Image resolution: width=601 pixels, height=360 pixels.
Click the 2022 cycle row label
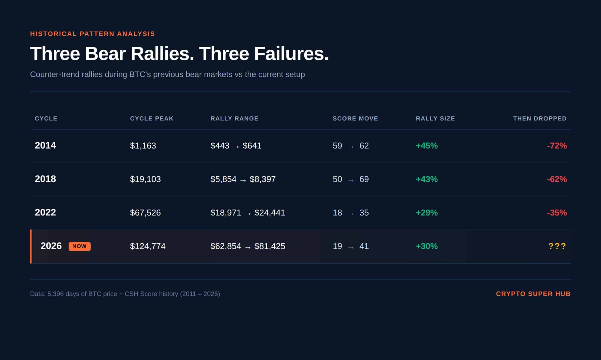[x=45, y=212]
